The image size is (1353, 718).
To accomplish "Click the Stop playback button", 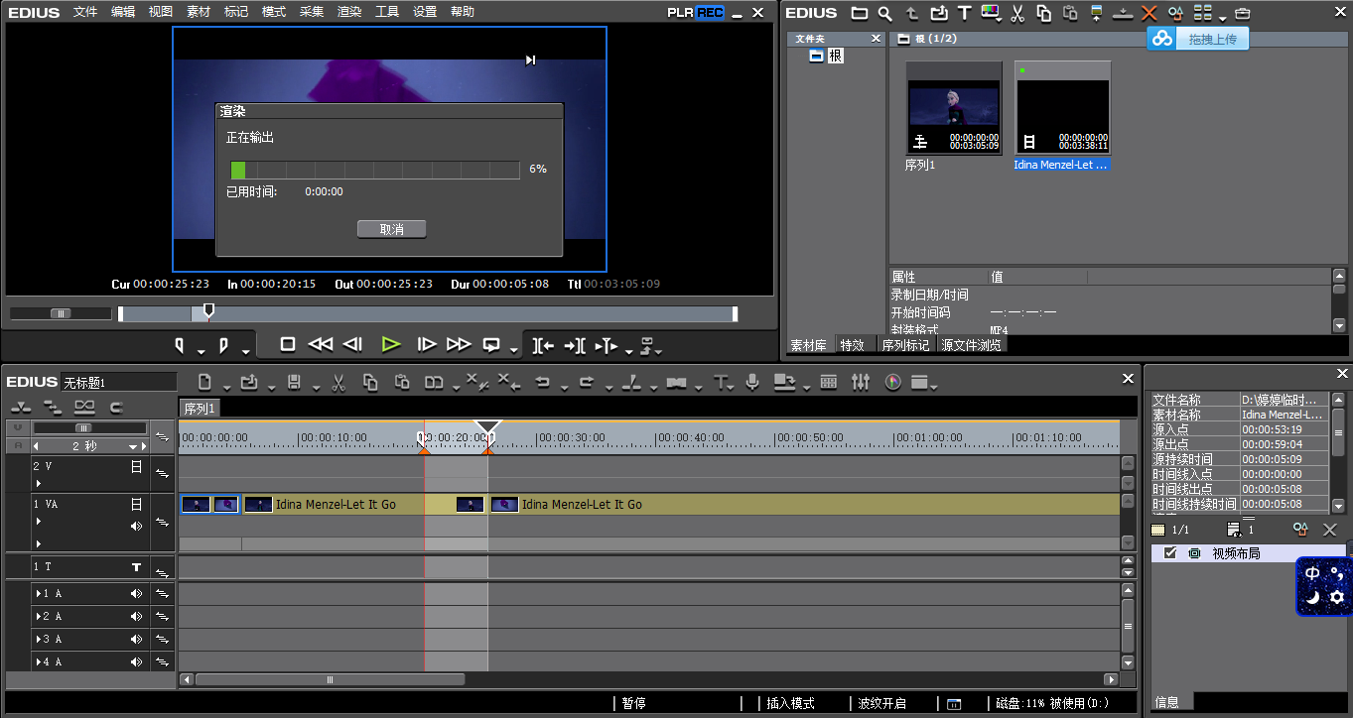I will click(x=288, y=344).
